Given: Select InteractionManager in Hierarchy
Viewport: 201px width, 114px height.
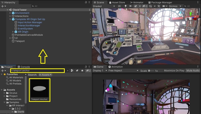Looking at the screenshot, I should pos(29,25).
